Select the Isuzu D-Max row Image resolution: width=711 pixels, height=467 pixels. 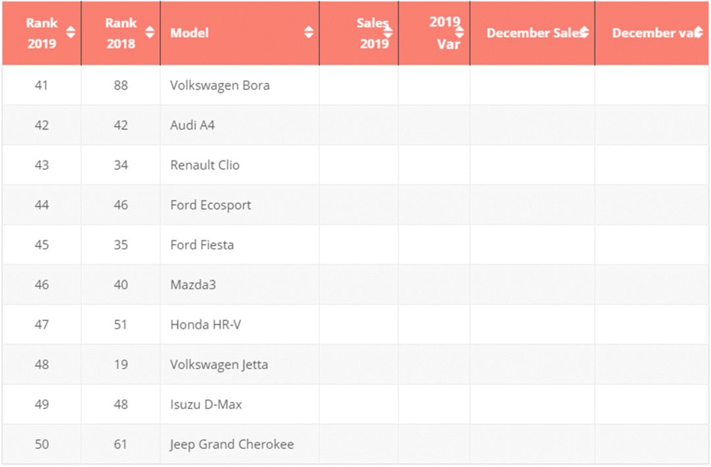[206, 405]
